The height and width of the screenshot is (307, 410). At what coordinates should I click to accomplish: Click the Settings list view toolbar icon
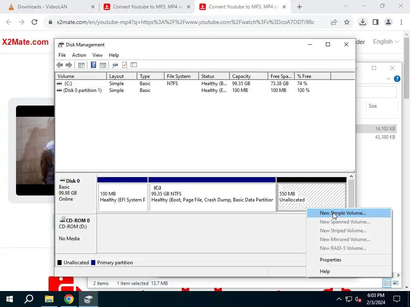click(134, 65)
